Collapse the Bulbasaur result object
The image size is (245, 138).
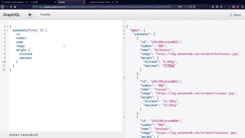[124, 38]
